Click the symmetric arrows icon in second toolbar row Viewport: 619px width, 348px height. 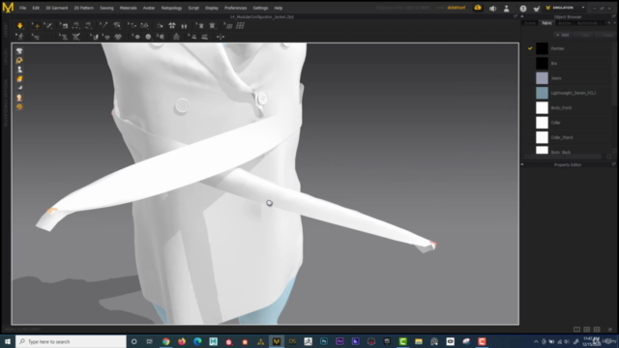pyautogui.click(x=221, y=37)
